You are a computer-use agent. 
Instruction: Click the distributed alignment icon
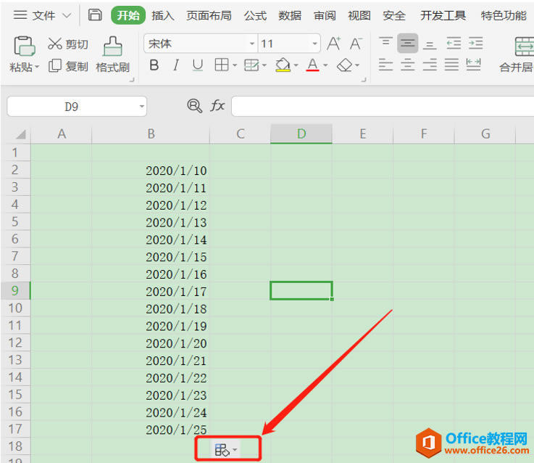point(473,65)
